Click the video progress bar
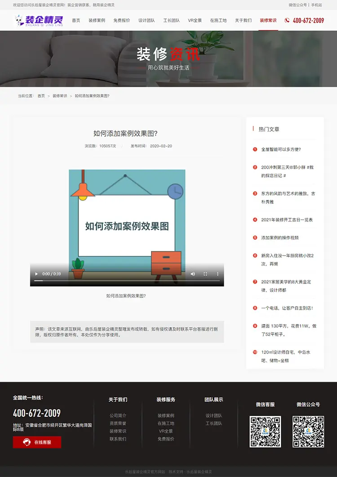Screen dimensions: 337x477 pyautogui.click(x=127, y=280)
